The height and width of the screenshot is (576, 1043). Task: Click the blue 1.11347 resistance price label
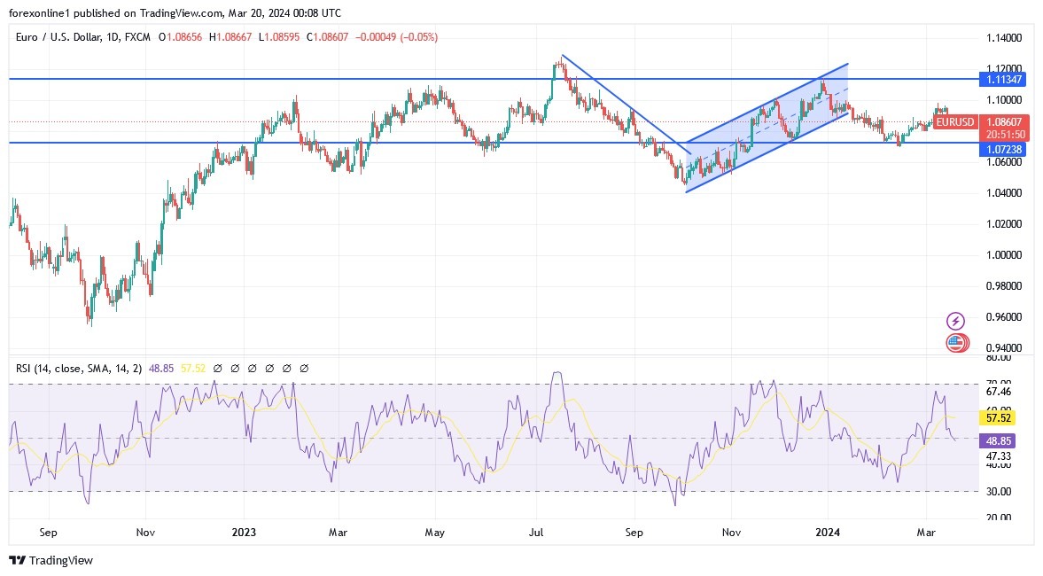[x=1002, y=79]
